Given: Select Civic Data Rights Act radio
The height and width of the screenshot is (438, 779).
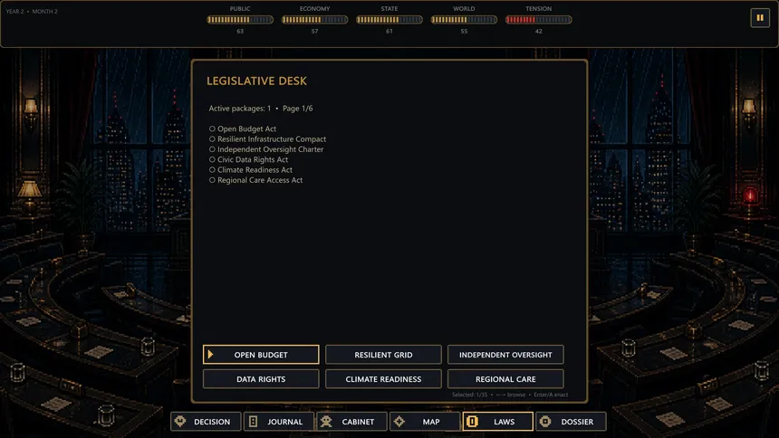Looking at the screenshot, I should click(212, 159).
